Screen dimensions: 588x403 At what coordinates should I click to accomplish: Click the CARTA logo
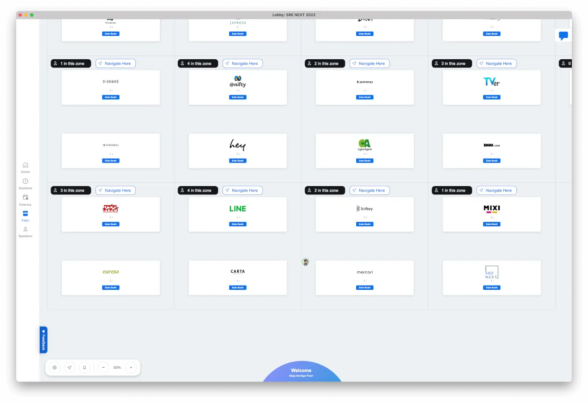coord(238,271)
